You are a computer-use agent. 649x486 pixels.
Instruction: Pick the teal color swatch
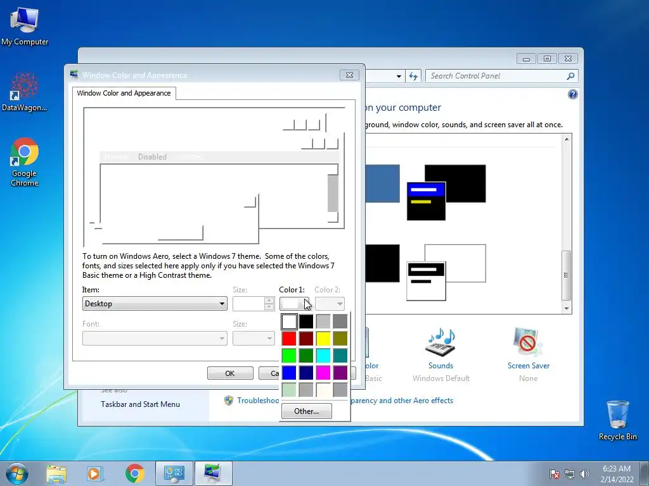[x=340, y=356]
